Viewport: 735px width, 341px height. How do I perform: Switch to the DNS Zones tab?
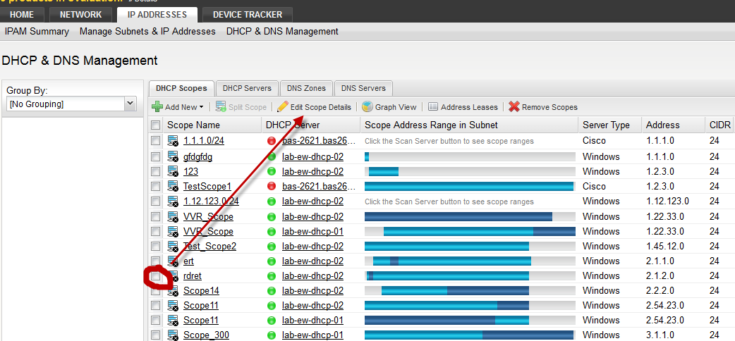coord(306,88)
